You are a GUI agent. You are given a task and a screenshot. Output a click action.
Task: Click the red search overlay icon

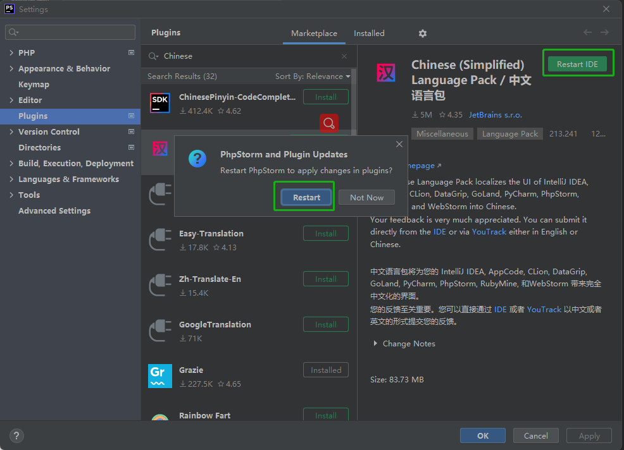pyautogui.click(x=328, y=123)
